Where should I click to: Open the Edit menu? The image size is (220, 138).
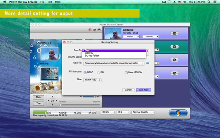point(49,2)
